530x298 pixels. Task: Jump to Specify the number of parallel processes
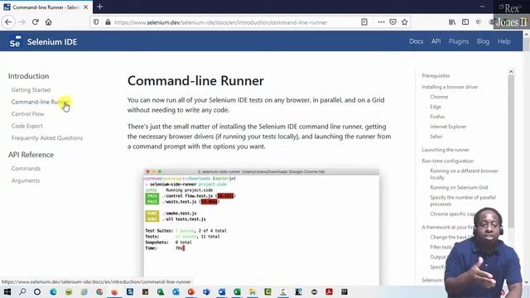point(463,200)
